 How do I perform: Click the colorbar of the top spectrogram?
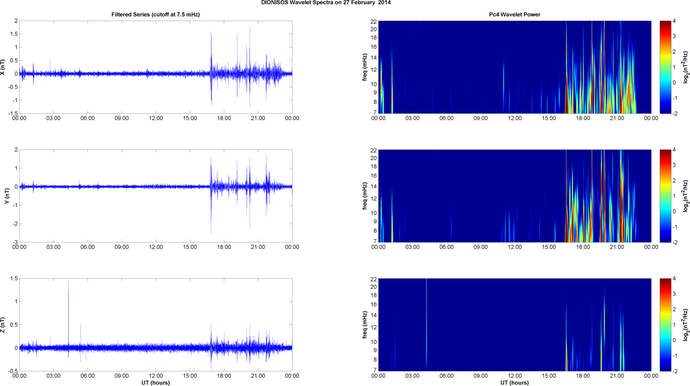[x=665, y=67]
